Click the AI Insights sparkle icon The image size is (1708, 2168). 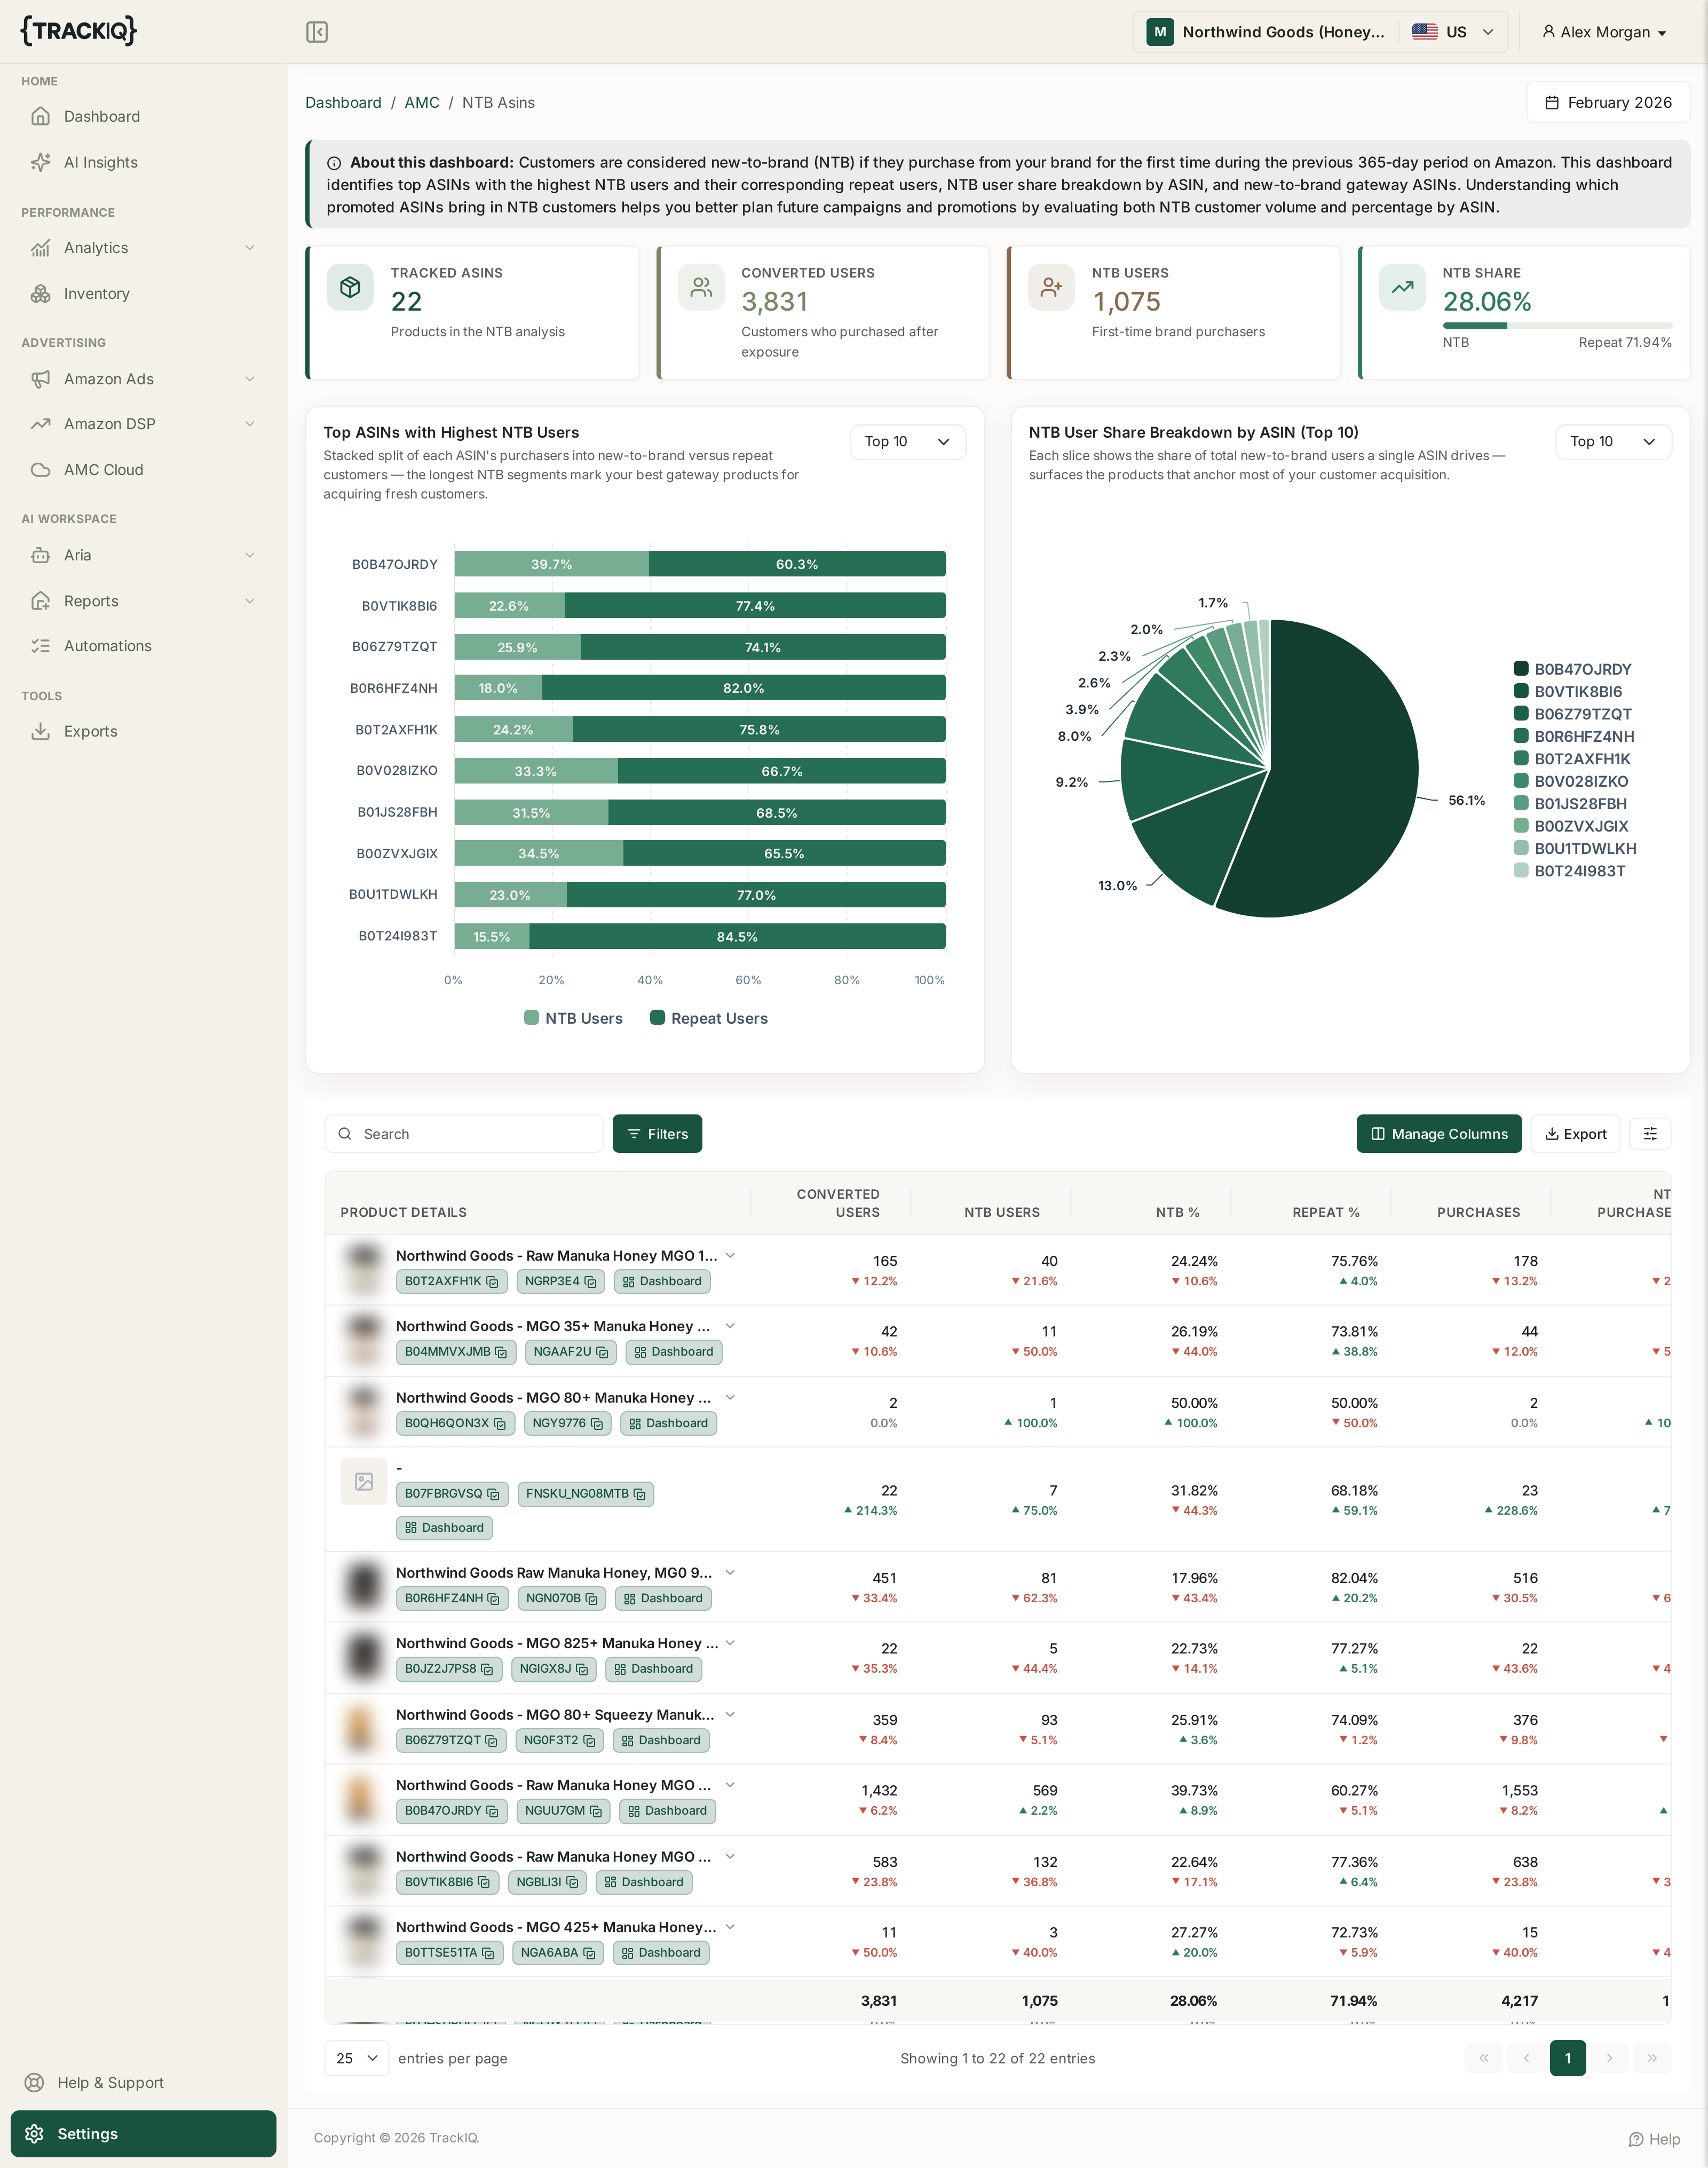tap(40, 162)
